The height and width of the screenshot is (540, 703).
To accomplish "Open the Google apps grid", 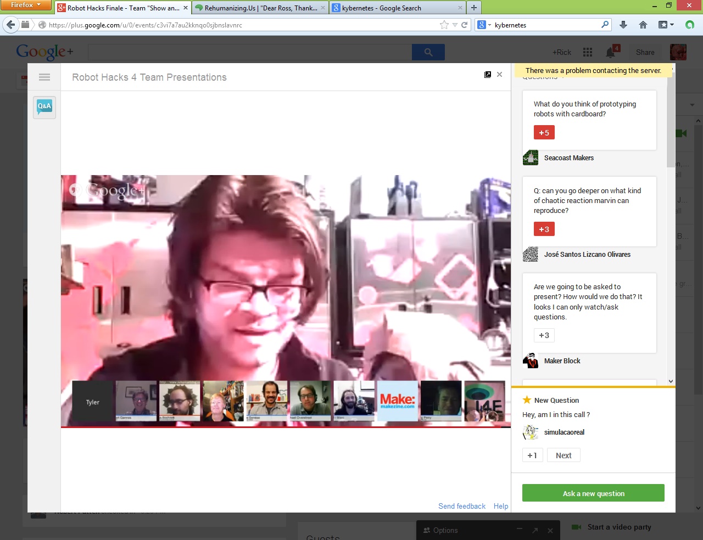I will pos(588,52).
